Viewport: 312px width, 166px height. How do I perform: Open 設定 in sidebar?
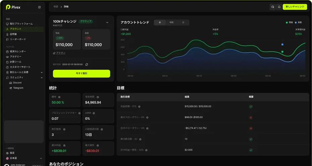(24, 153)
